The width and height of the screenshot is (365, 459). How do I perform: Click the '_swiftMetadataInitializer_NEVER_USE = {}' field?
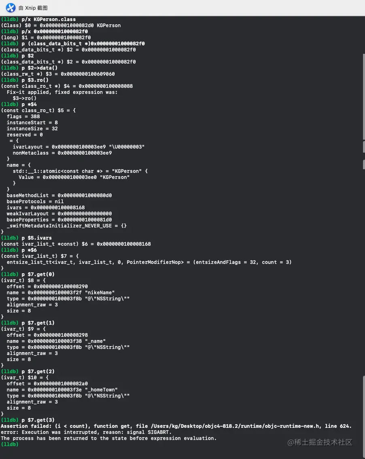pos(67,226)
